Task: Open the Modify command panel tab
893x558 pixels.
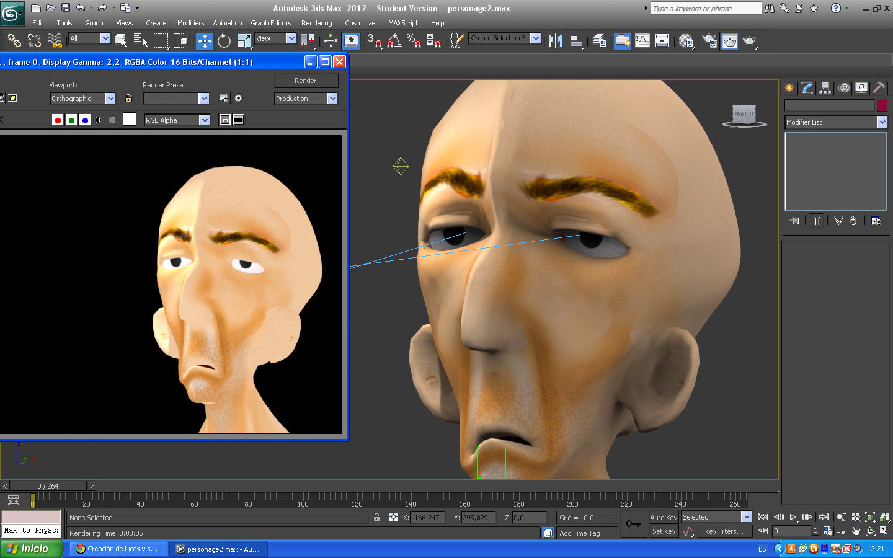Action: click(807, 88)
